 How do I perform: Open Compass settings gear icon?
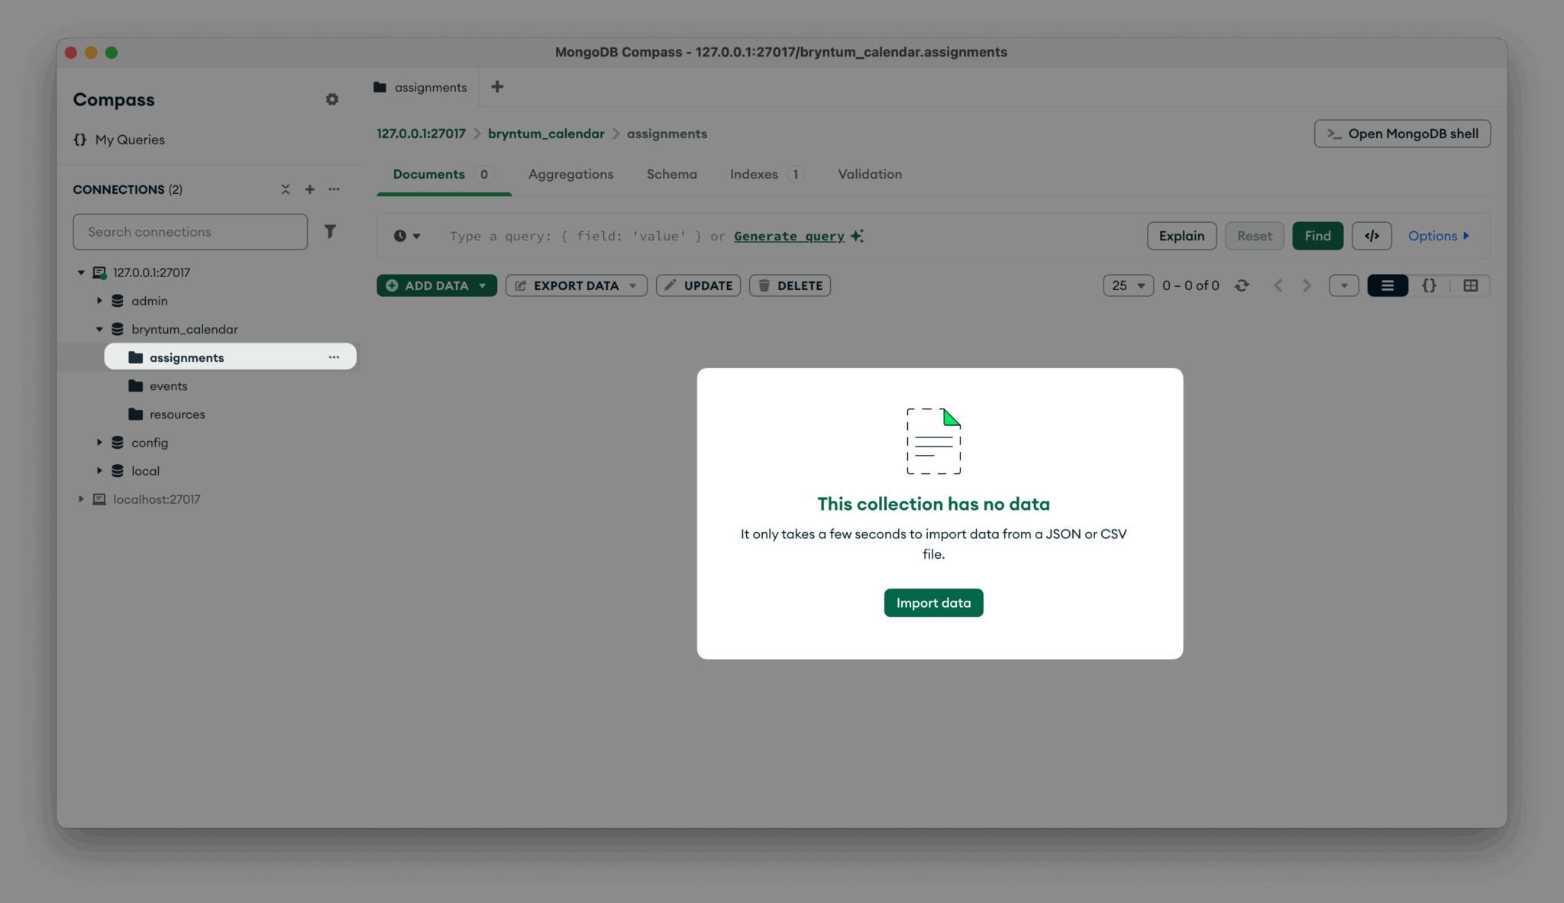click(331, 99)
